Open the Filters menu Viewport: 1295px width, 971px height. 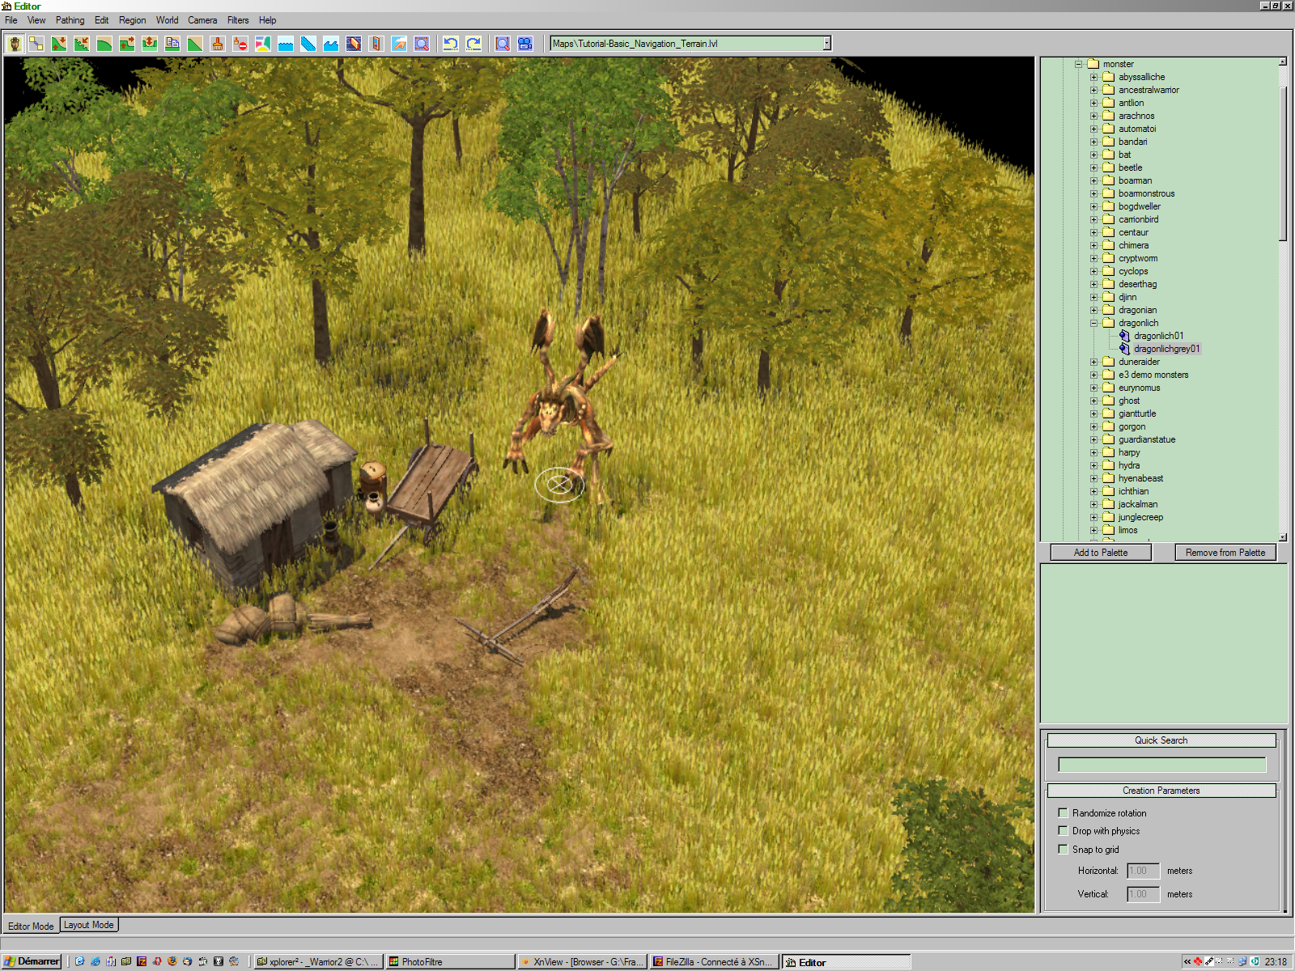click(x=238, y=20)
